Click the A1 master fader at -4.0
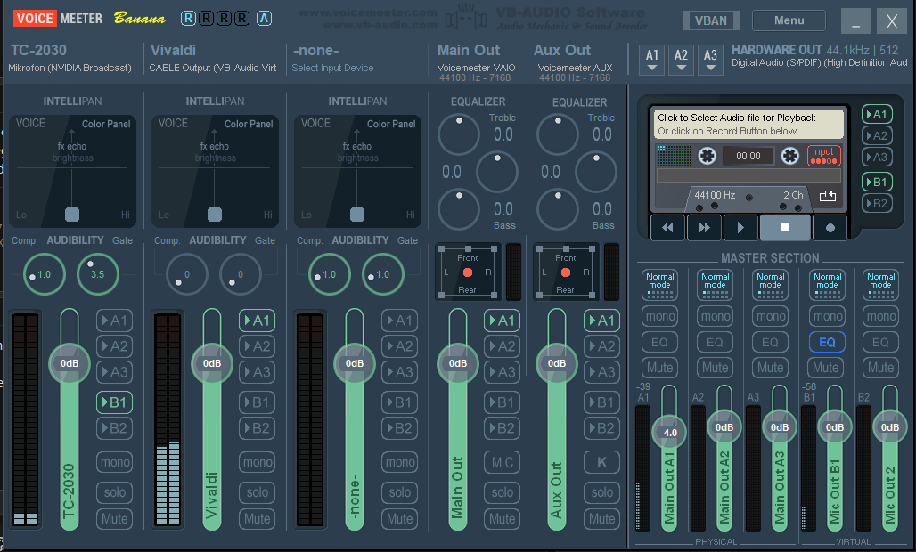916x552 pixels. pyautogui.click(x=668, y=433)
